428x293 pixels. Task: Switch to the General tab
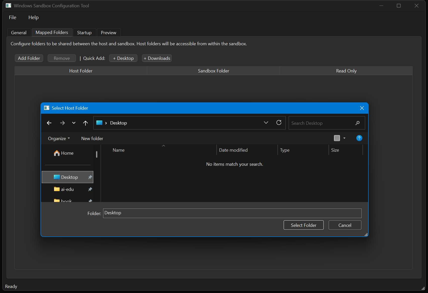(x=19, y=33)
